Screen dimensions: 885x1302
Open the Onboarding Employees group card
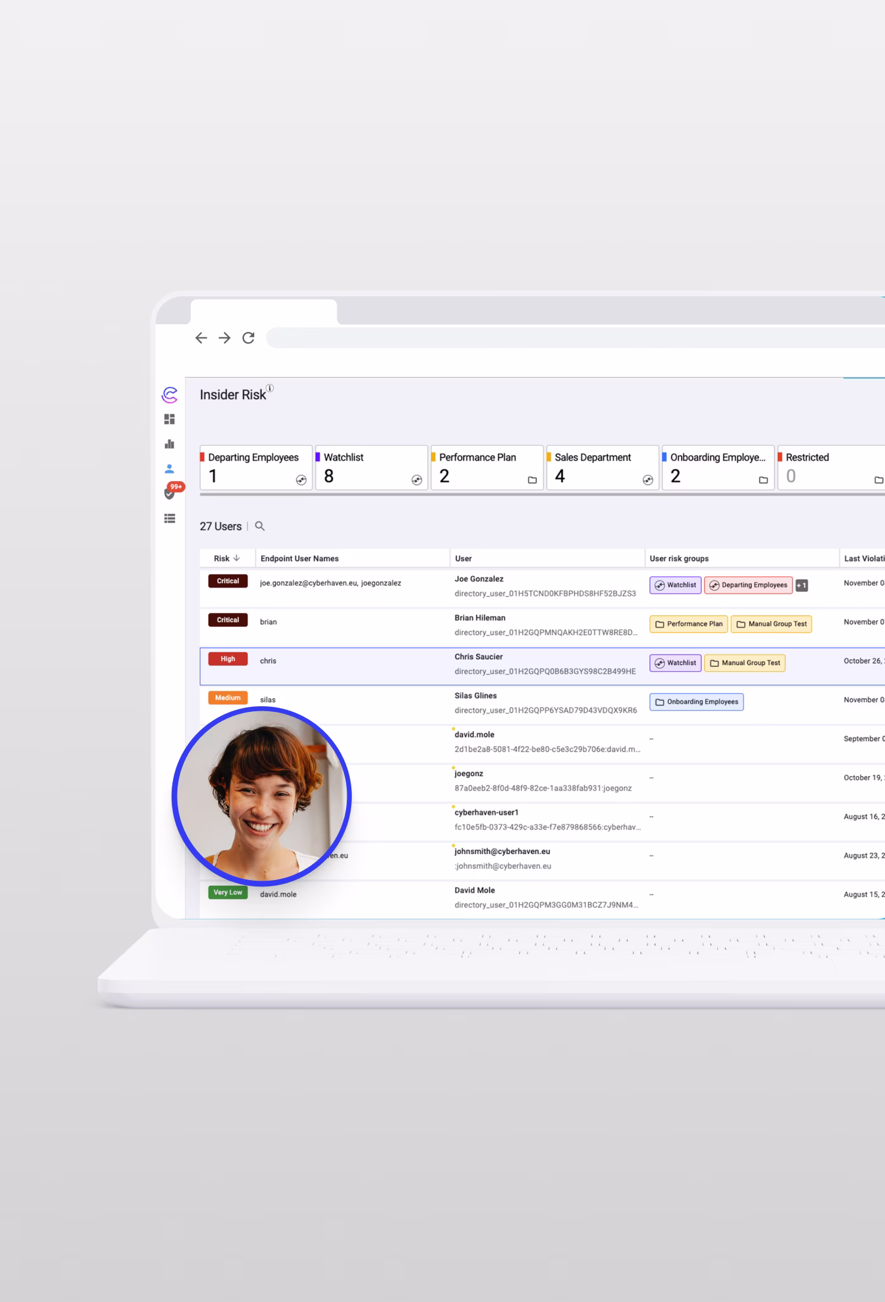[x=718, y=468]
